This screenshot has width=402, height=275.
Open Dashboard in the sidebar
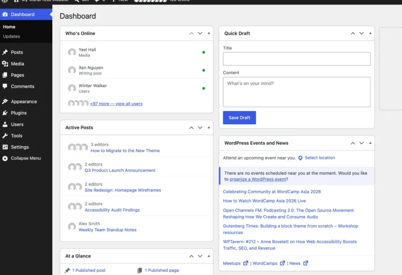pyautogui.click(x=25, y=14)
